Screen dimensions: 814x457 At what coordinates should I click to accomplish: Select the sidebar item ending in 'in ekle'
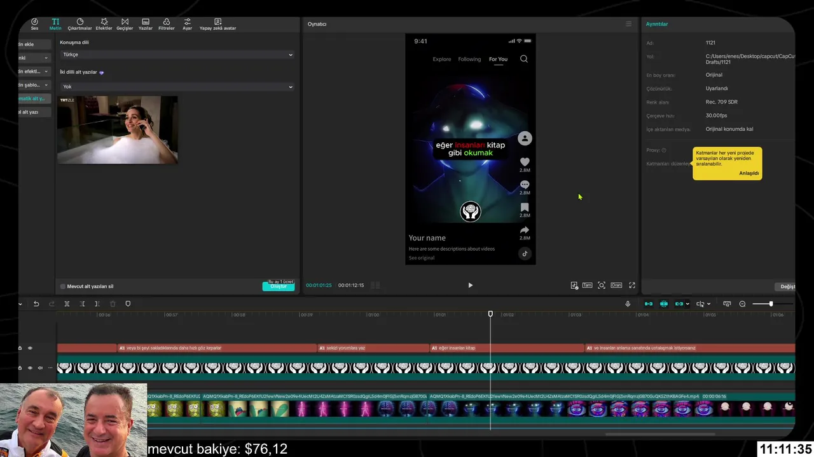[x=34, y=44]
